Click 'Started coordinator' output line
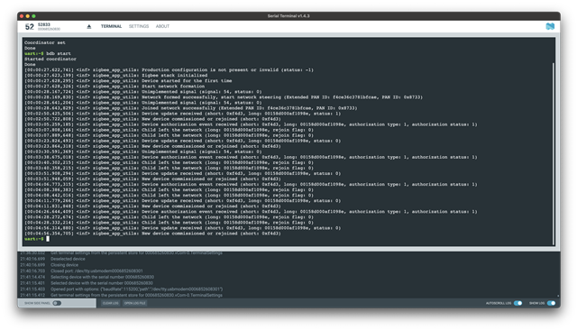 [50, 59]
